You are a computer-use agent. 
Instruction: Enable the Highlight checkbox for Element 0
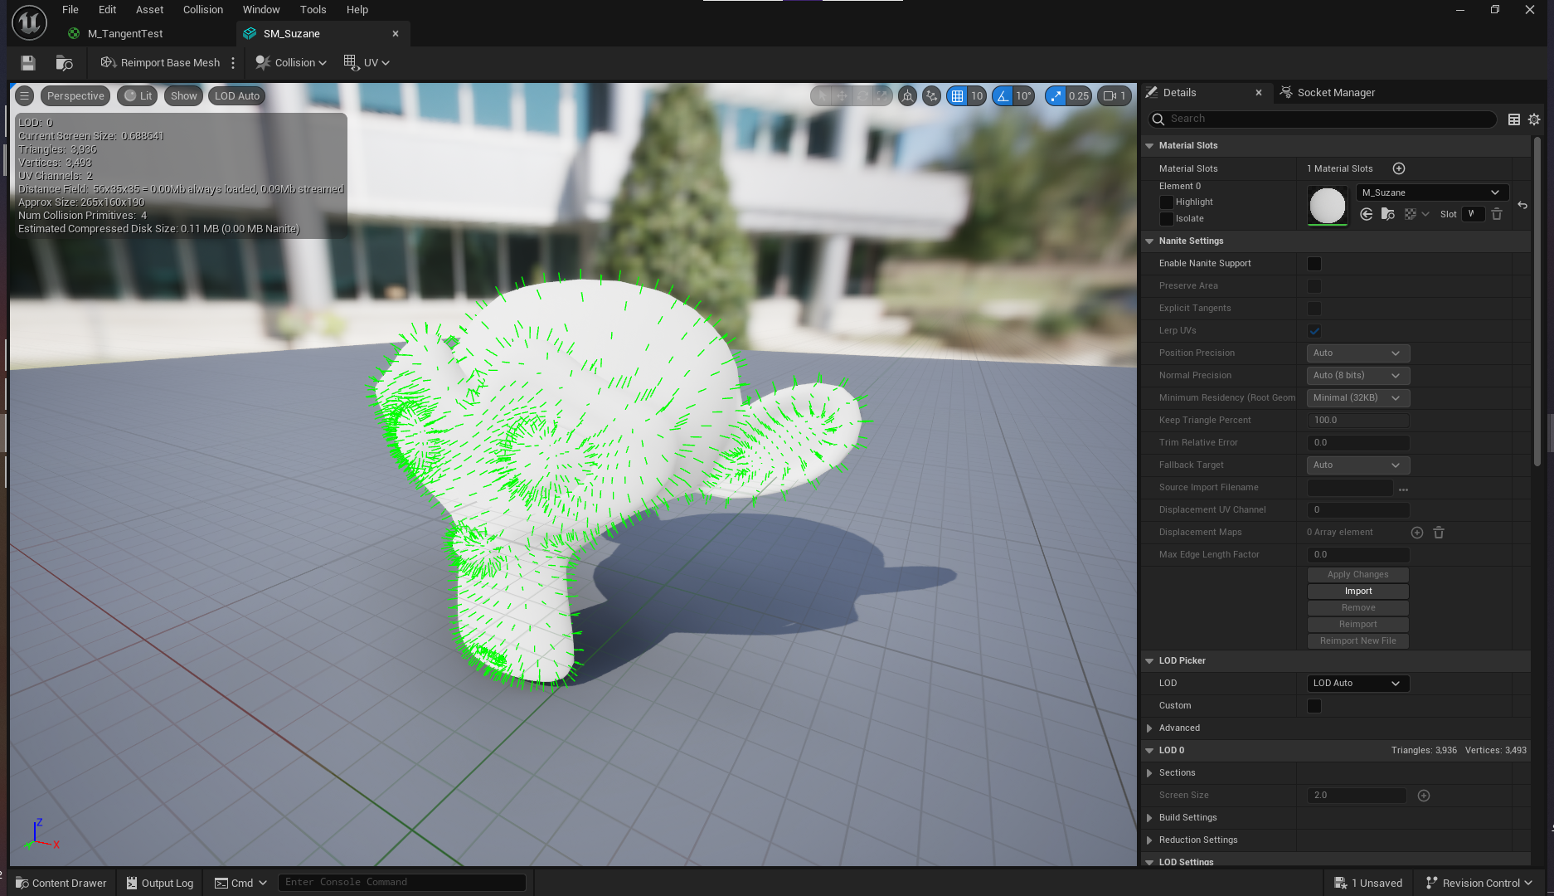1166,202
